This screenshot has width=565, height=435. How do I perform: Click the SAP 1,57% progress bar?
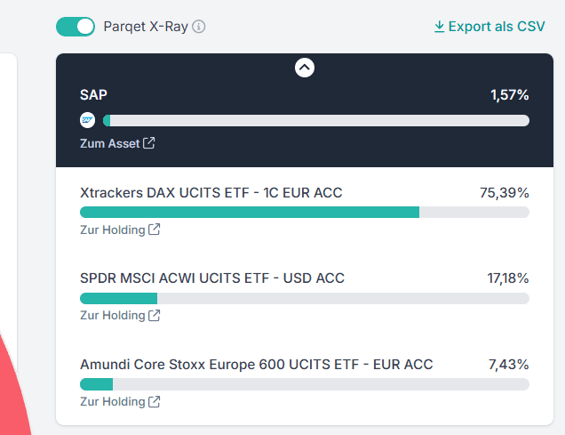(315, 120)
